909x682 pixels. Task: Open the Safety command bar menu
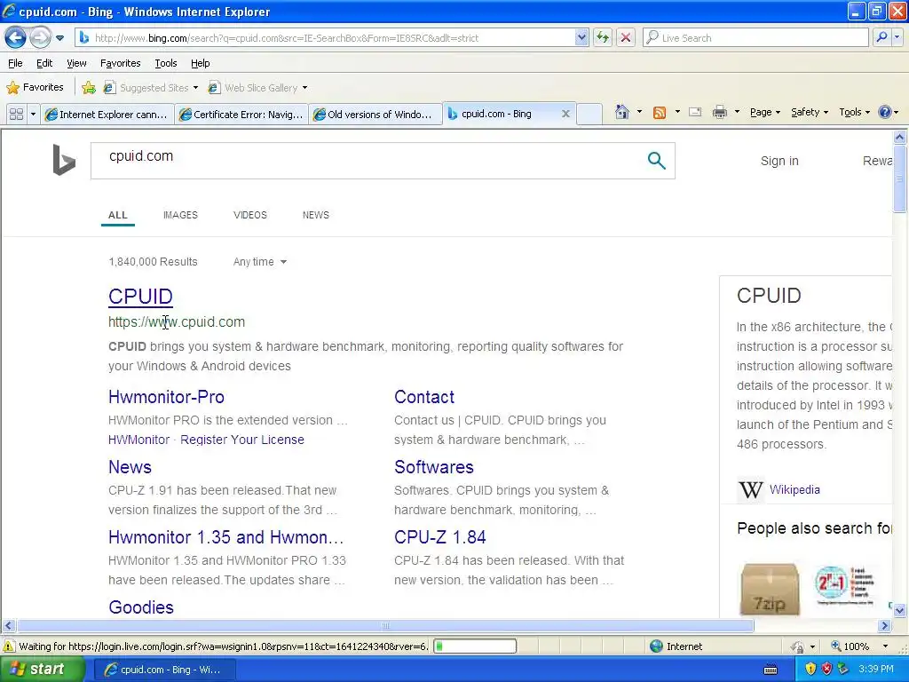coord(810,113)
